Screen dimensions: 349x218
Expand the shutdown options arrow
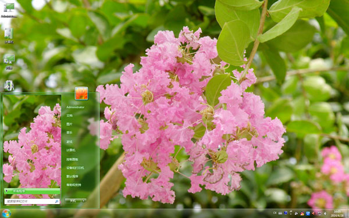[x=84, y=201]
